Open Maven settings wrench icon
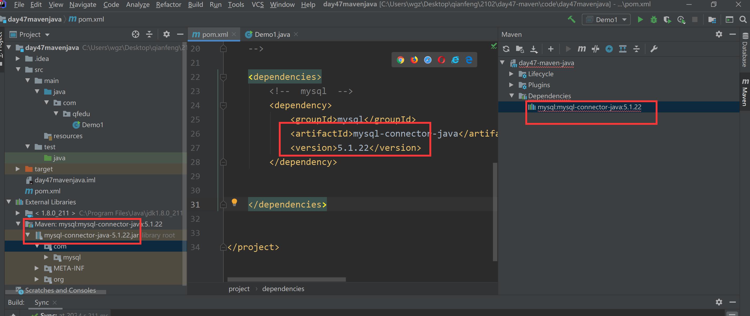The image size is (750, 316). coord(654,49)
